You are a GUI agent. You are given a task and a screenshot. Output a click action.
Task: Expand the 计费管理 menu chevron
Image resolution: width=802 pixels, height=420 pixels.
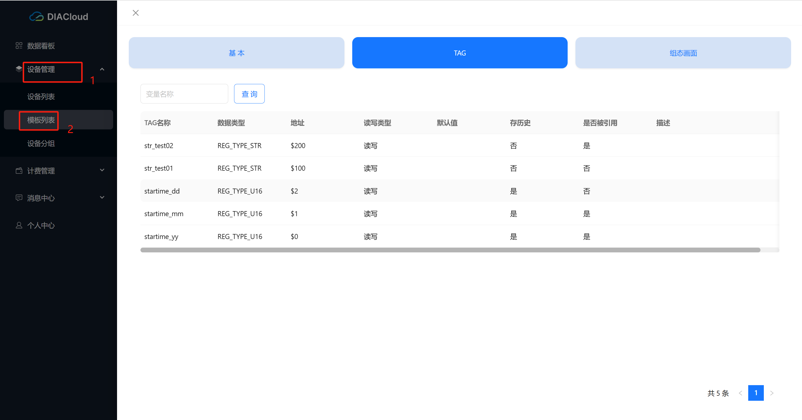(x=102, y=170)
